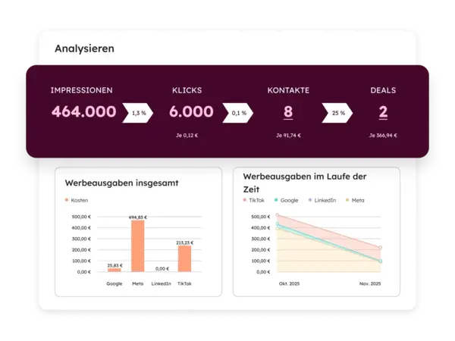Image resolution: width=455 pixels, height=341 pixels.
Task: Click the Je 91,74 € cost text
Action: tap(288, 136)
